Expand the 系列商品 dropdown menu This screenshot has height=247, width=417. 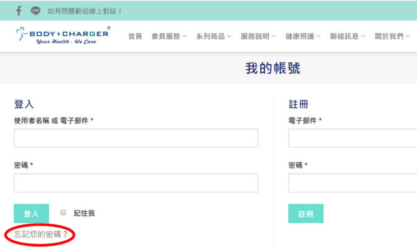click(x=214, y=36)
